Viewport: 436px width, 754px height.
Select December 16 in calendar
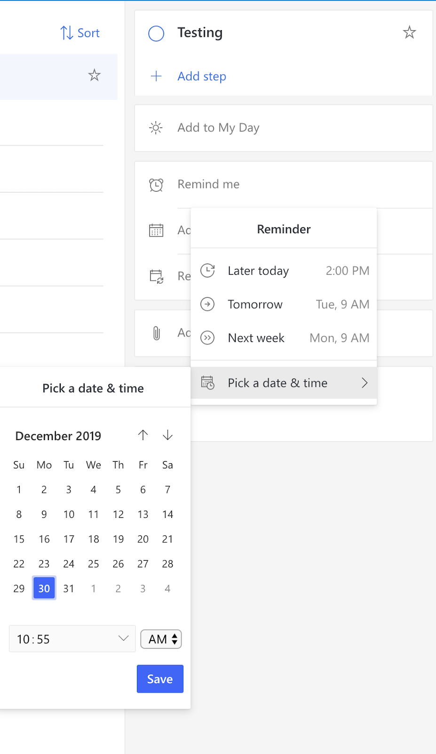pyautogui.click(x=44, y=539)
